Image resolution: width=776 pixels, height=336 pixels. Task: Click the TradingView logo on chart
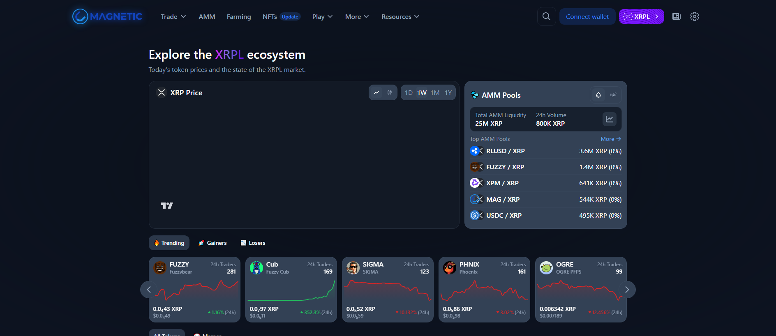pos(166,205)
